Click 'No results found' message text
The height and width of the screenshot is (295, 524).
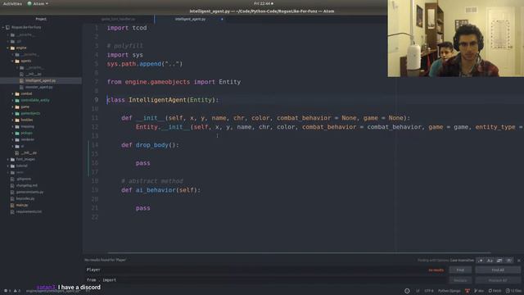106,260
